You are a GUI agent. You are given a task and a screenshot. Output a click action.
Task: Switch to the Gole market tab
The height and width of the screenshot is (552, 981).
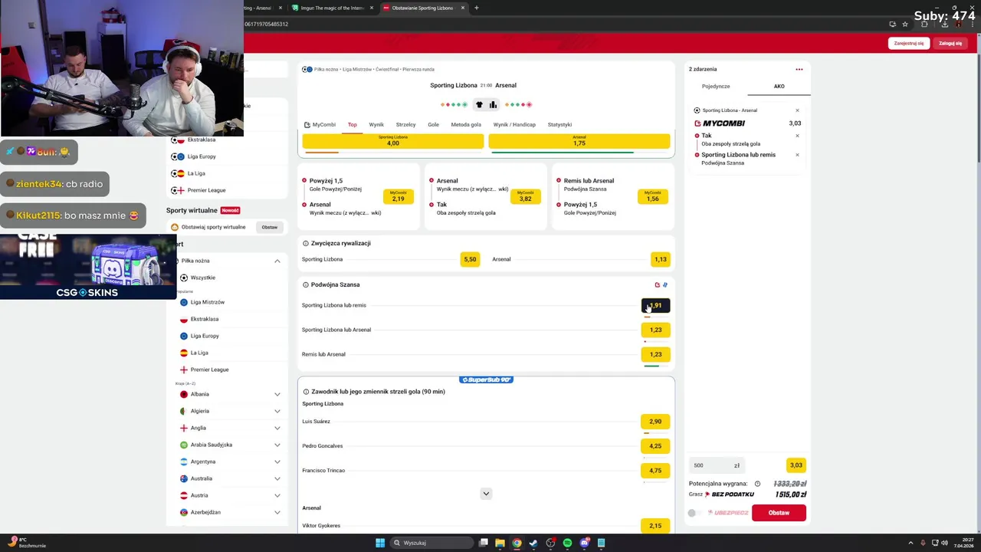tap(433, 124)
